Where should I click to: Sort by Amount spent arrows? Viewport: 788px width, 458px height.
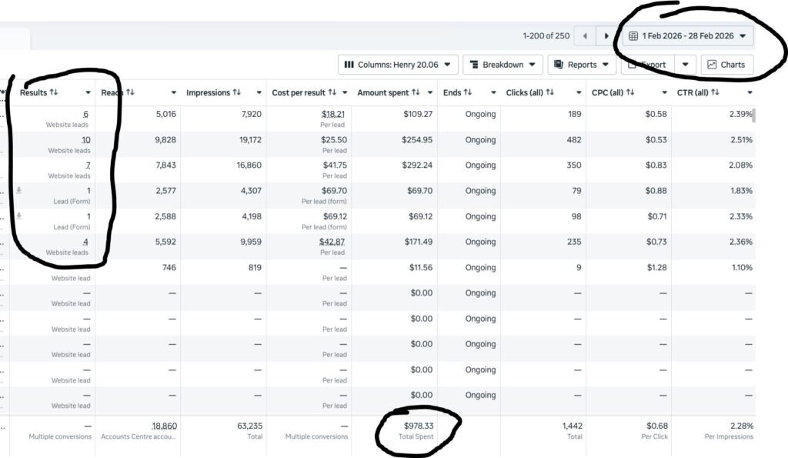[416, 92]
